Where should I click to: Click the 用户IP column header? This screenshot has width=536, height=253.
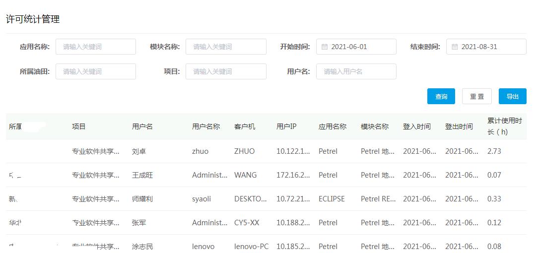[x=286, y=126]
